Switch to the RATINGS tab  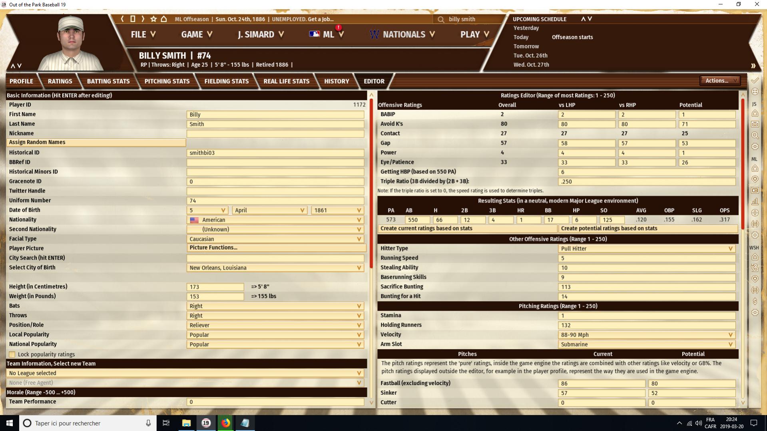pyautogui.click(x=60, y=81)
